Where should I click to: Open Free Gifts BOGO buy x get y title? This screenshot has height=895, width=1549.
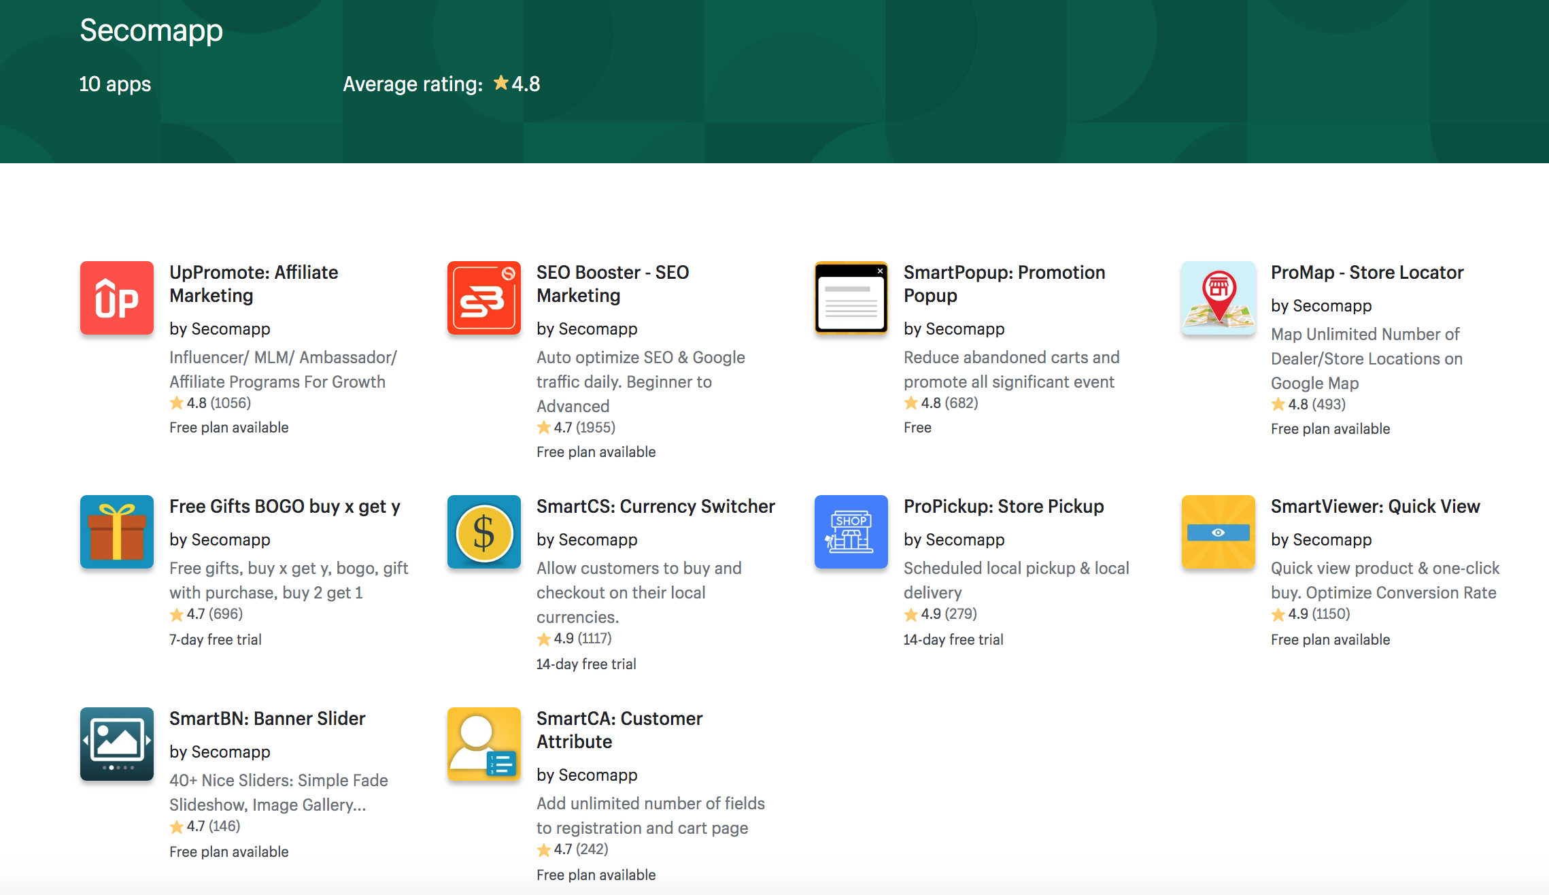(x=285, y=507)
